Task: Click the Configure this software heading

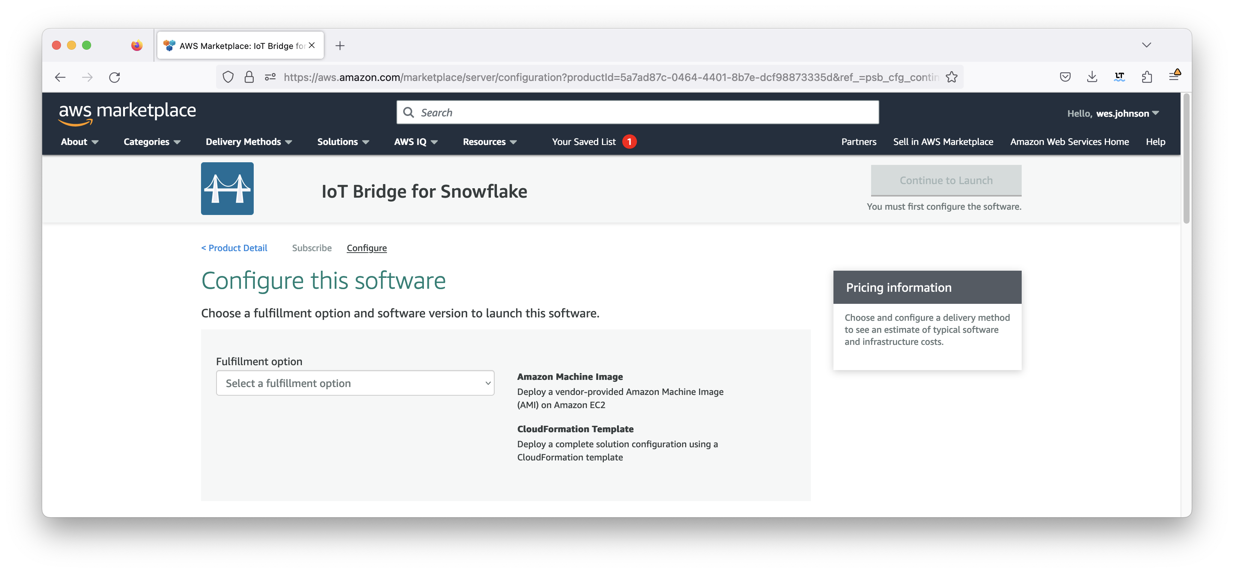Action: tap(323, 281)
